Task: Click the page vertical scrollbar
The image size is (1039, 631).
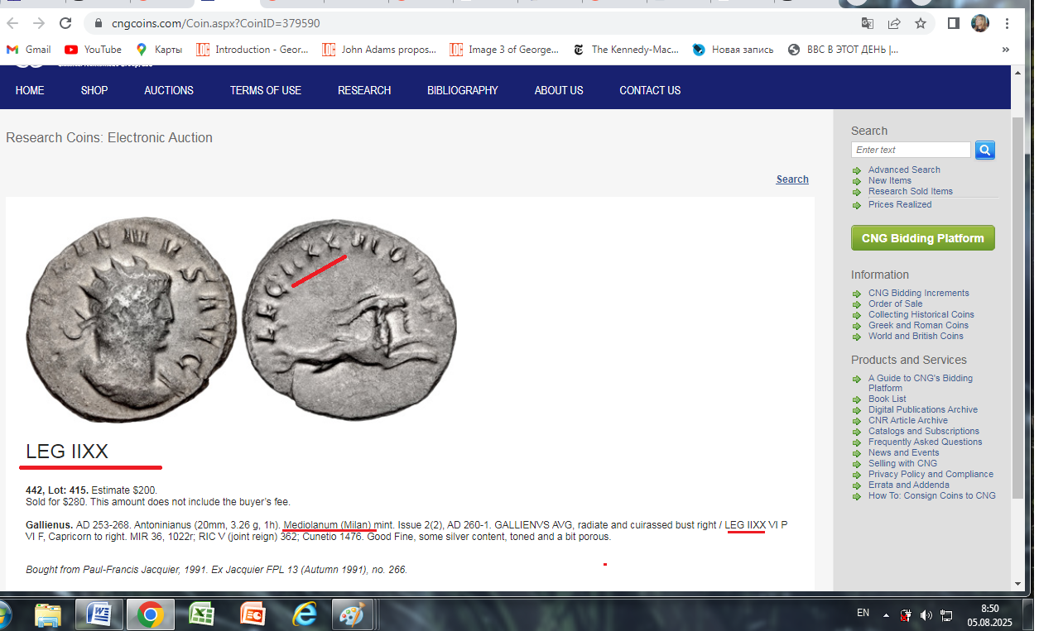Action: 1017,329
